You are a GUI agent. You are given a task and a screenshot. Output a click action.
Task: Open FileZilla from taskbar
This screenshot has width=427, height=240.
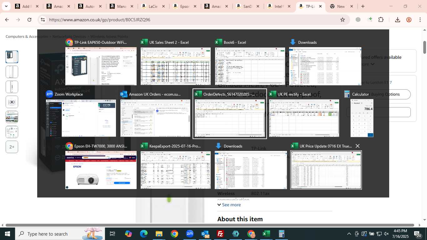tap(220, 234)
